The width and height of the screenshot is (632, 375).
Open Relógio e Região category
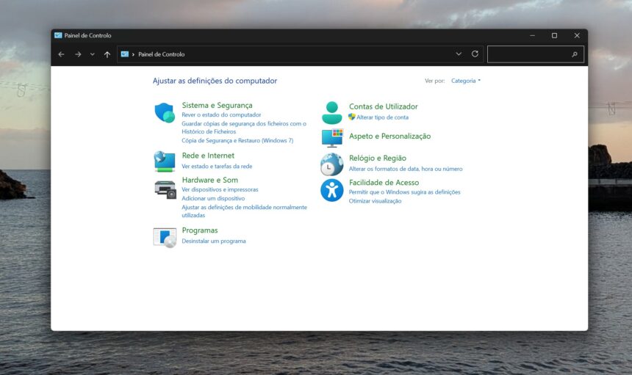[x=377, y=158]
